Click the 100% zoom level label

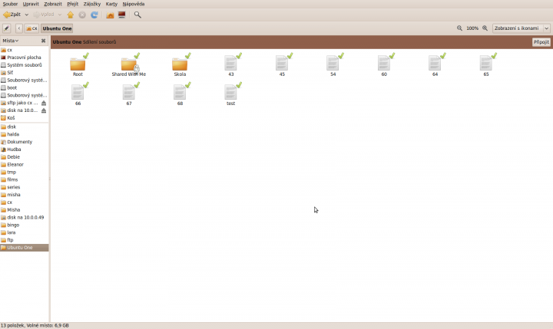click(472, 28)
